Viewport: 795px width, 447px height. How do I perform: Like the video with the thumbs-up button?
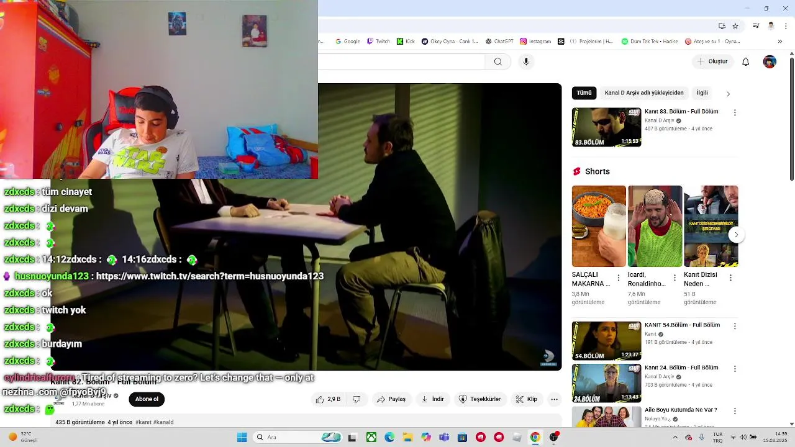point(328,399)
